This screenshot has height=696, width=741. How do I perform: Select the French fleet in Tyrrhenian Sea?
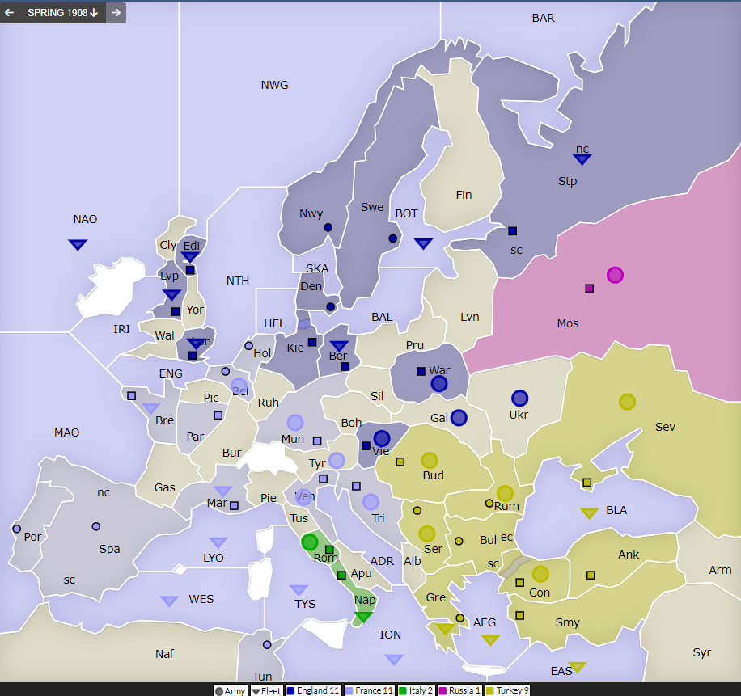pyautogui.click(x=299, y=590)
